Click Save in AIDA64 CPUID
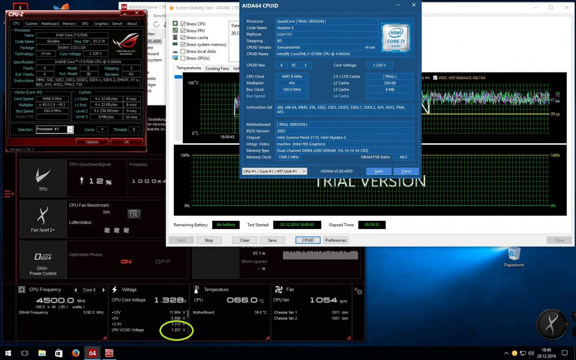Image resolution: width=576 pixels, height=360 pixels. (378, 171)
